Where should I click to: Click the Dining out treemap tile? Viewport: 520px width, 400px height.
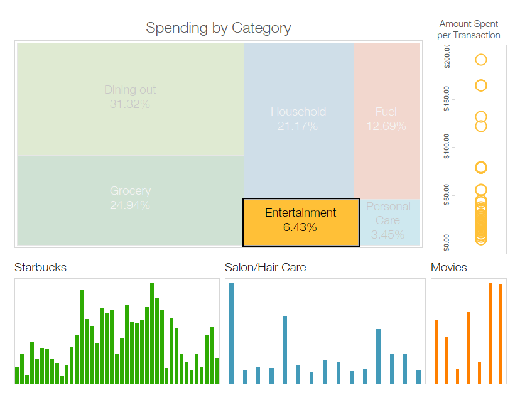(130, 97)
